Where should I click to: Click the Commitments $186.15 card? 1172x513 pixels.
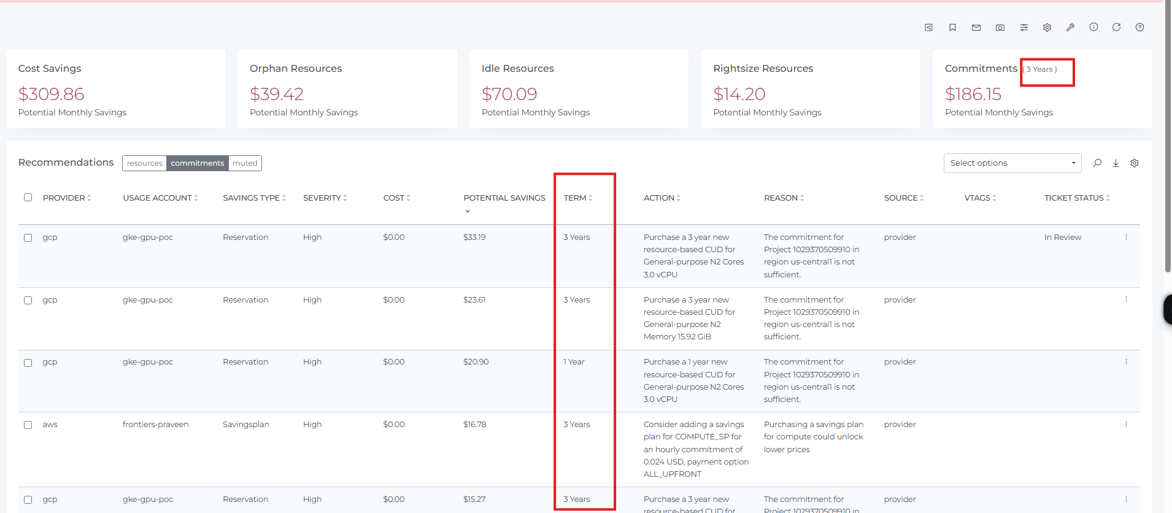[1043, 89]
